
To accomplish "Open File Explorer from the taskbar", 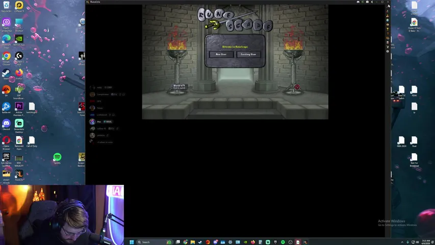I will click(193, 242).
